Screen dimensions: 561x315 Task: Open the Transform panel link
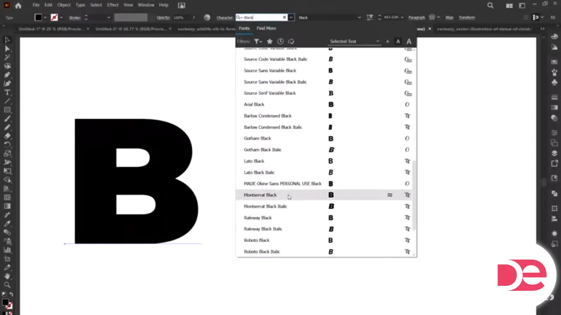tap(467, 18)
